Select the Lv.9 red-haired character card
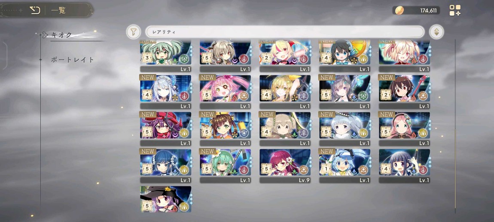This screenshot has height=222, width=494. (285, 166)
